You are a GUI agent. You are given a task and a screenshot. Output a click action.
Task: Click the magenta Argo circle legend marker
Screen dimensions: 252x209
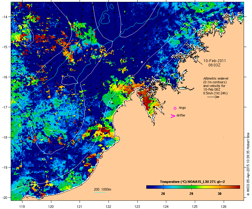click(x=175, y=108)
